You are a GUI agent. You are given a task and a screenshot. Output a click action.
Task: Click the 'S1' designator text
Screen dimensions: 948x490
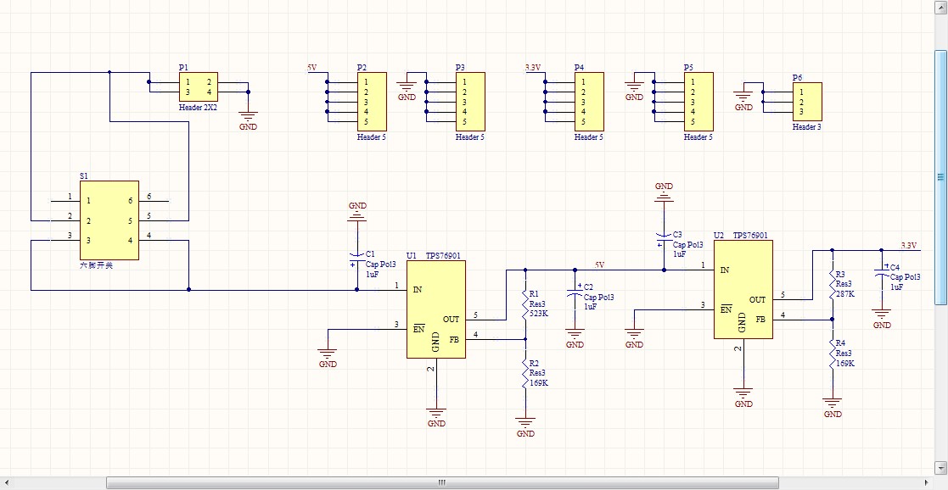tap(84, 175)
